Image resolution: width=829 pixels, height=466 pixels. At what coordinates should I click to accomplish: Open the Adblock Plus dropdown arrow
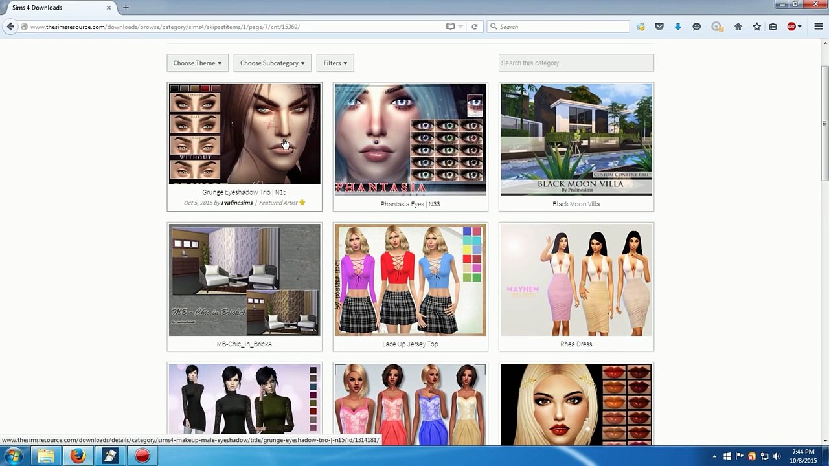point(800,27)
